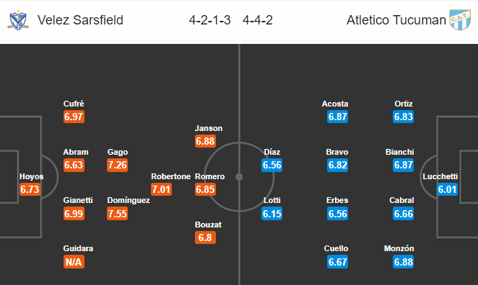The height and width of the screenshot is (285, 478).
Task: Select player Hoyos, the Velez goalkeeper
Action: click(x=31, y=176)
